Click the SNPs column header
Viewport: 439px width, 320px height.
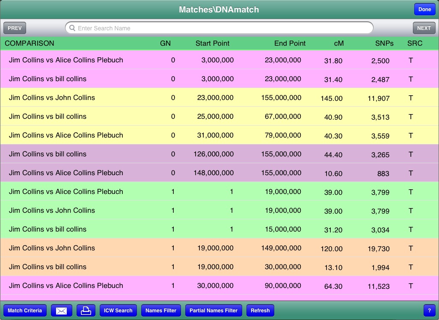[384, 43]
